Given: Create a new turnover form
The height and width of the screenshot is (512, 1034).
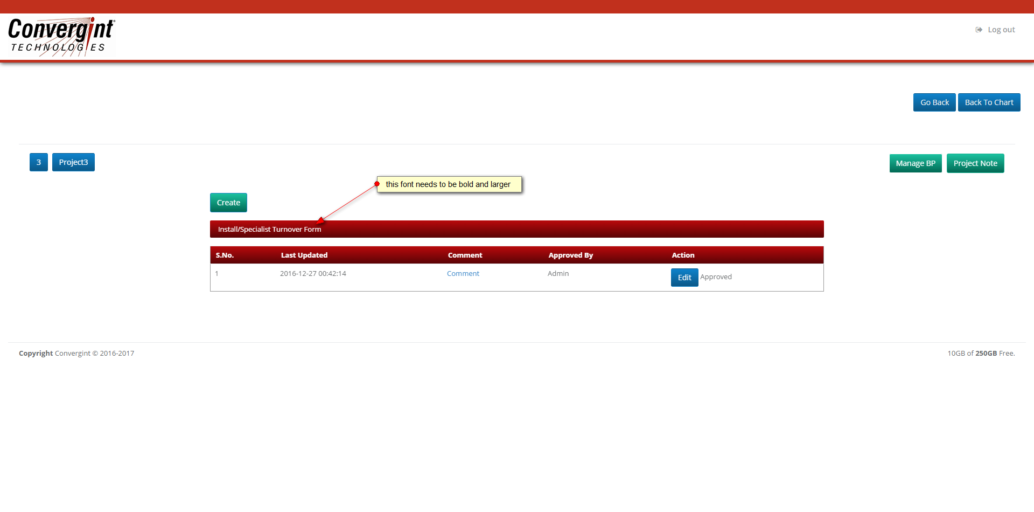Looking at the screenshot, I should tap(228, 203).
